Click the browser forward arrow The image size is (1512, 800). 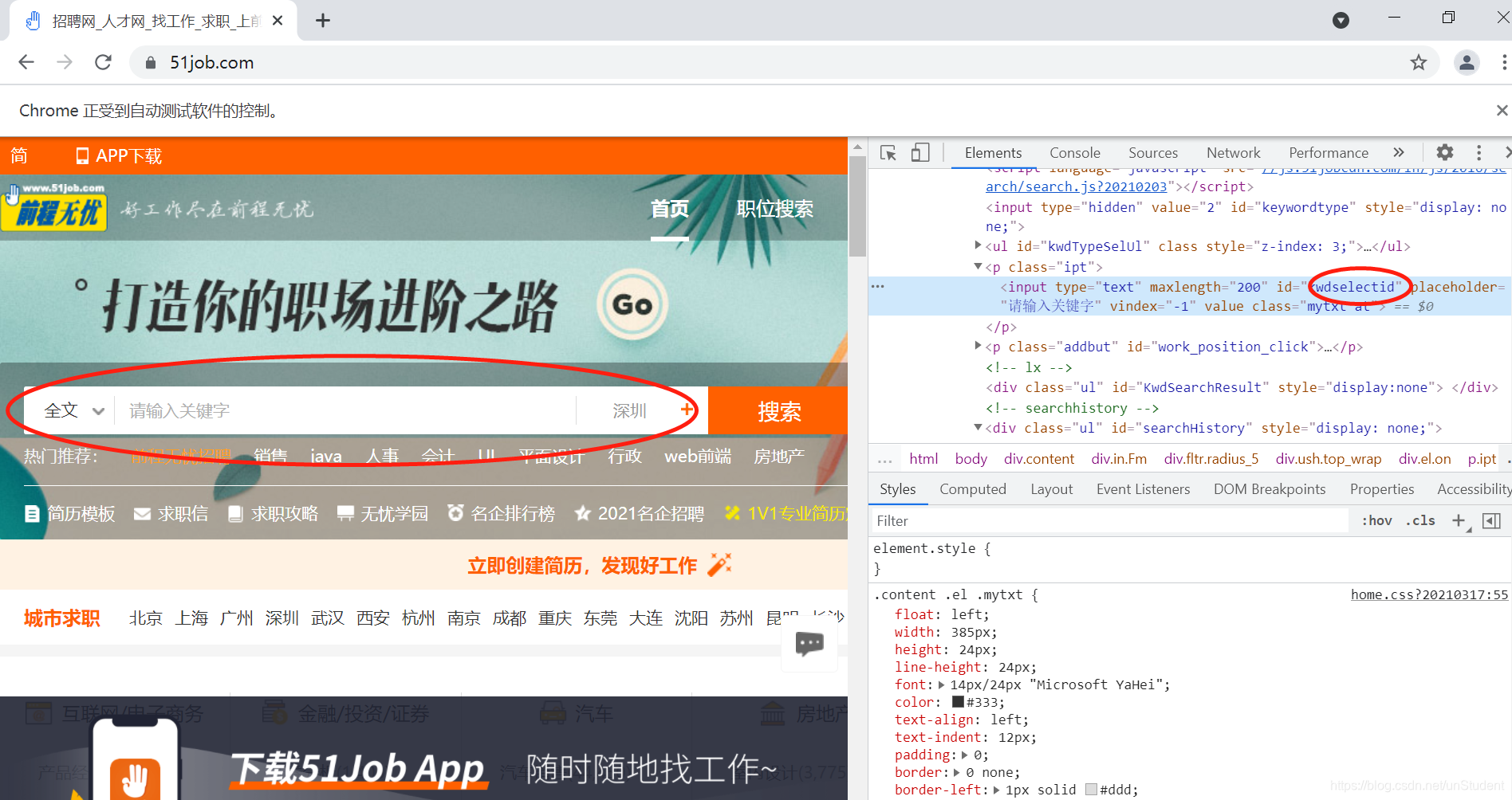pos(65,62)
